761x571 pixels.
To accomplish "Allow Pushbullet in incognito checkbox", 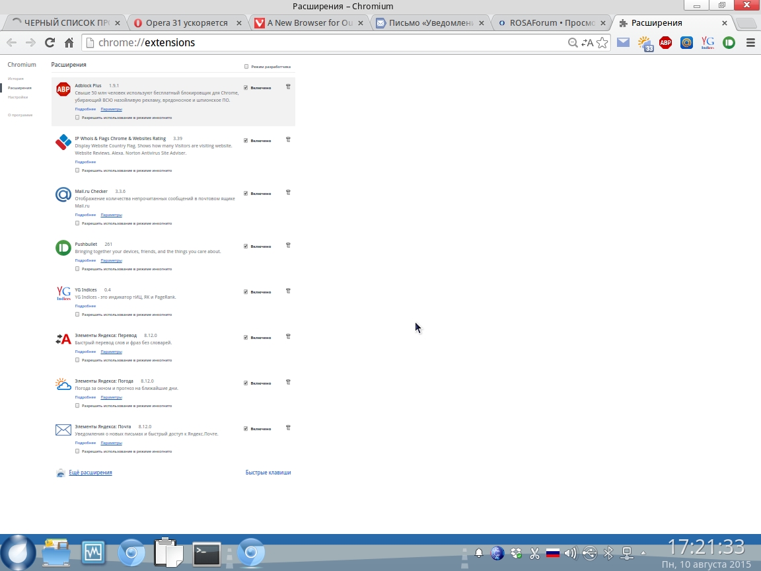I will coord(77,269).
